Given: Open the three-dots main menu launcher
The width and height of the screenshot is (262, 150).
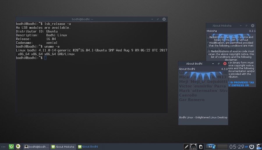Looking at the screenshot, I should tap(3, 147).
